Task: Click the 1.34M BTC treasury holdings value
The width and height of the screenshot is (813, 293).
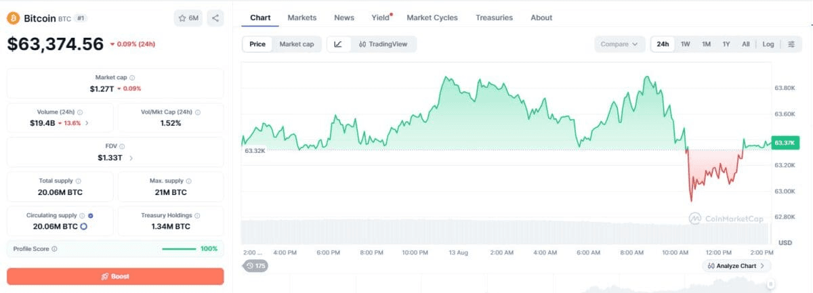Action: [x=171, y=227]
